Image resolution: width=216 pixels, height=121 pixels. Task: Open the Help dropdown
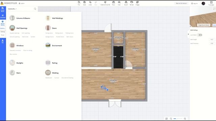[x=194, y=3]
